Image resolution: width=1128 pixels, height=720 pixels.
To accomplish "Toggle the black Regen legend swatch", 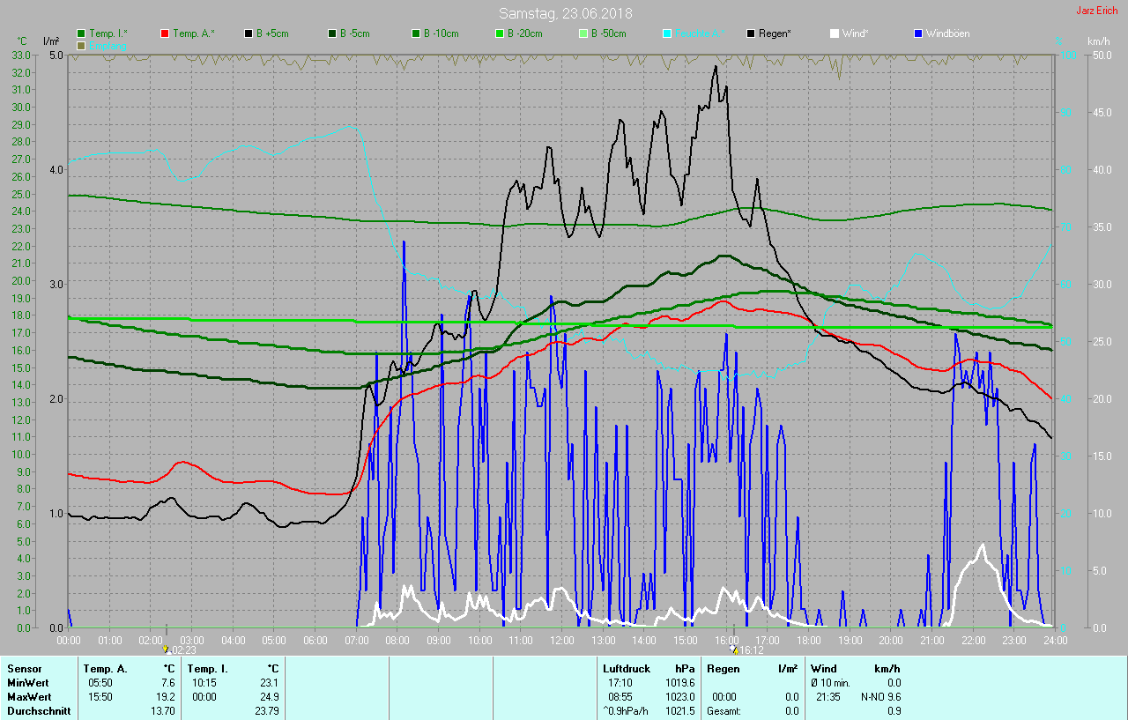I will [x=751, y=33].
